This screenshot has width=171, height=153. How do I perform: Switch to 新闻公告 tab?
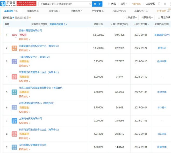(141, 11)
